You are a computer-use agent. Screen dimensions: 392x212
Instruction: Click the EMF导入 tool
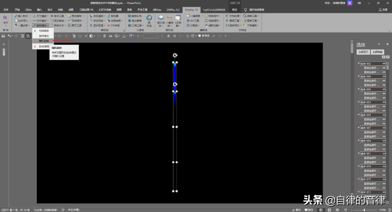[21, 21]
